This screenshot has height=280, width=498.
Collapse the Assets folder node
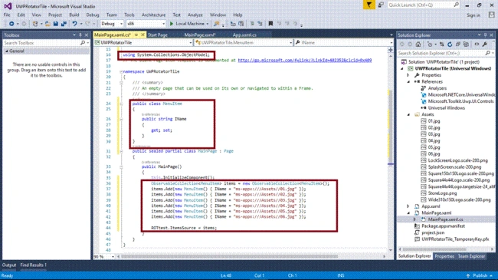pos(408,114)
